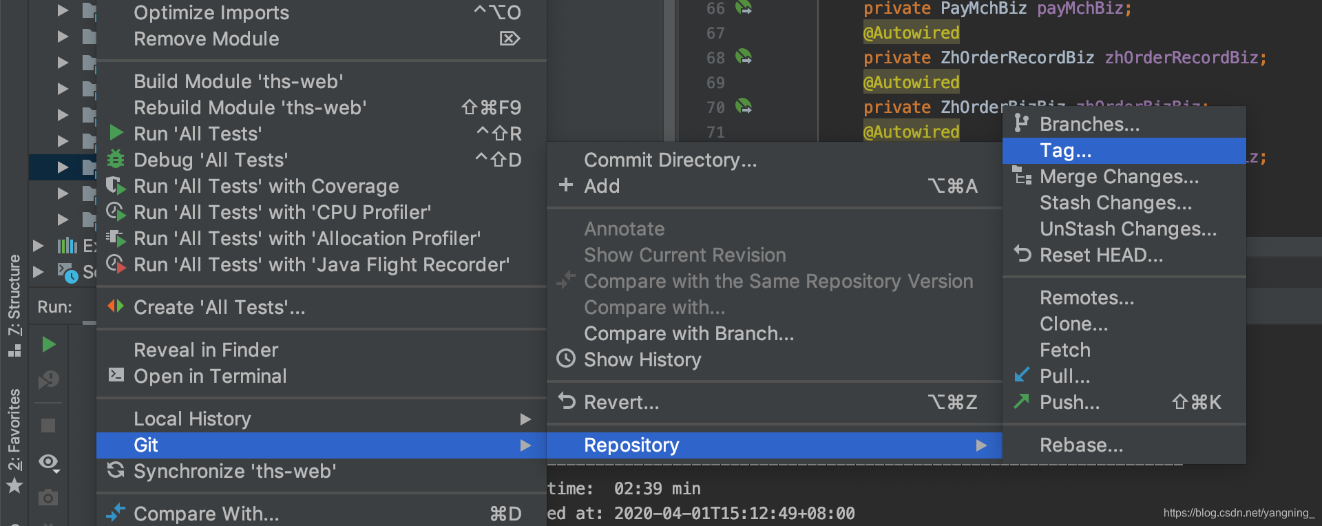Click the Create 'All Tests' configuration icon

tap(116, 306)
